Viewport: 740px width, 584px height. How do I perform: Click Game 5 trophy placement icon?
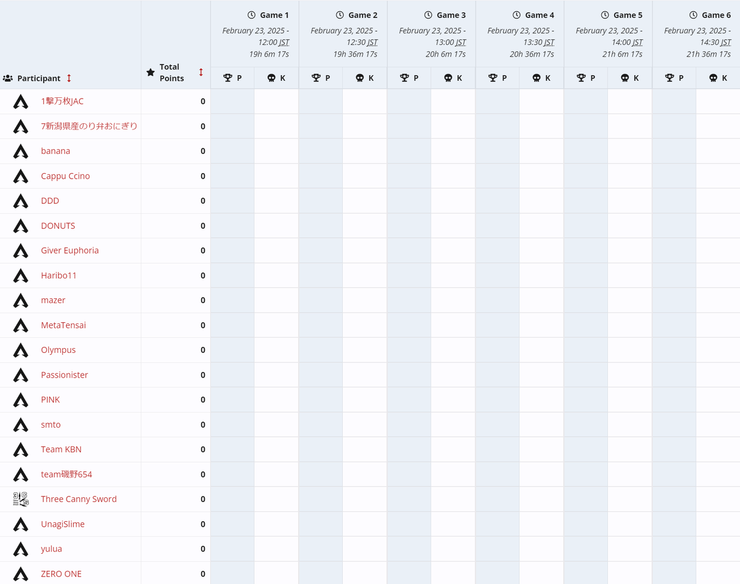point(581,78)
